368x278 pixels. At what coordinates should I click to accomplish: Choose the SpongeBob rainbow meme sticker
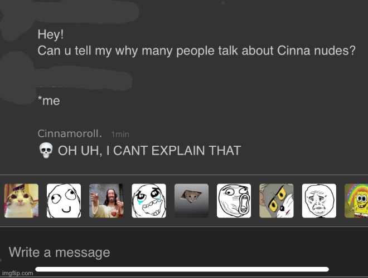[356, 201]
